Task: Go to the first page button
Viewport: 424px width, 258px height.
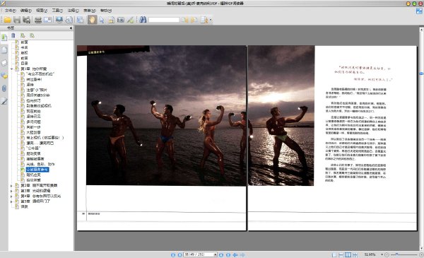Action: (173, 254)
